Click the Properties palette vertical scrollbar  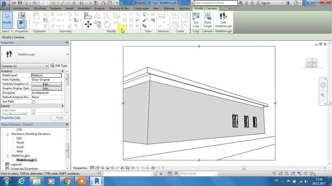click(67, 79)
